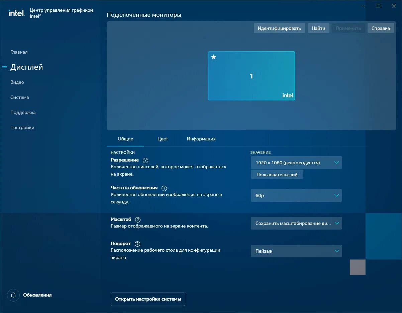Click the primary-display star on monitor 1
Image resolution: width=402 pixels, height=313 pixels.
pos(214,57)
